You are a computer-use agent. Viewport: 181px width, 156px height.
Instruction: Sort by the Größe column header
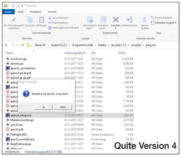[122, 53]
